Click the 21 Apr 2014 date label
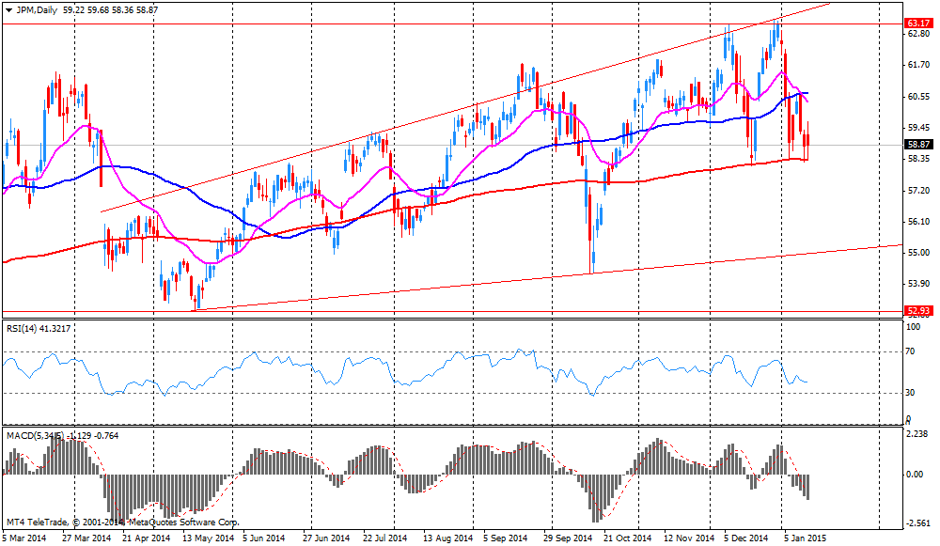Viewport: 940px width, 546px height. 147,538
